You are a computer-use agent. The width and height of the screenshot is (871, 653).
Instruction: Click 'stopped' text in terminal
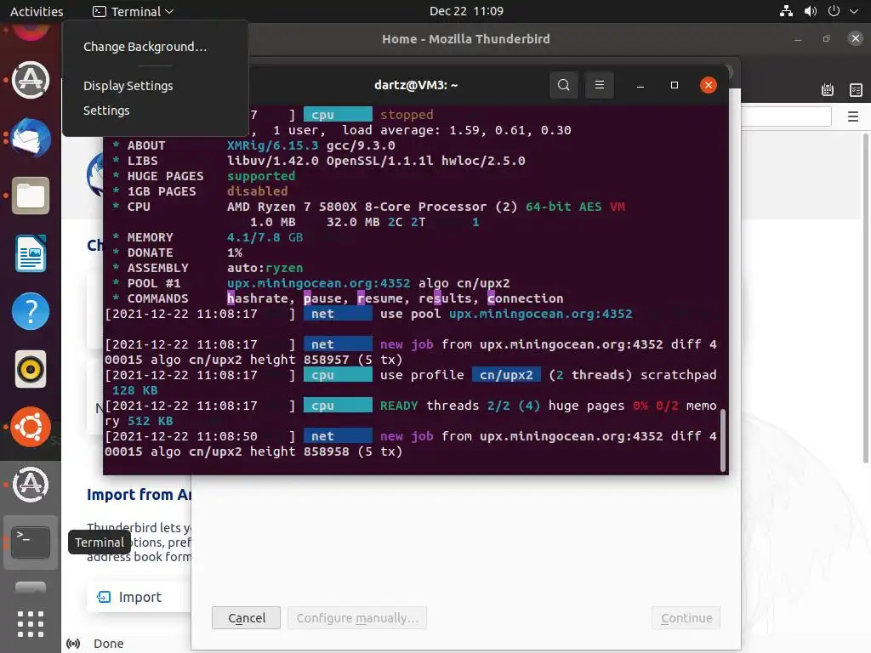pyautogui.click(x=407, y=115)
